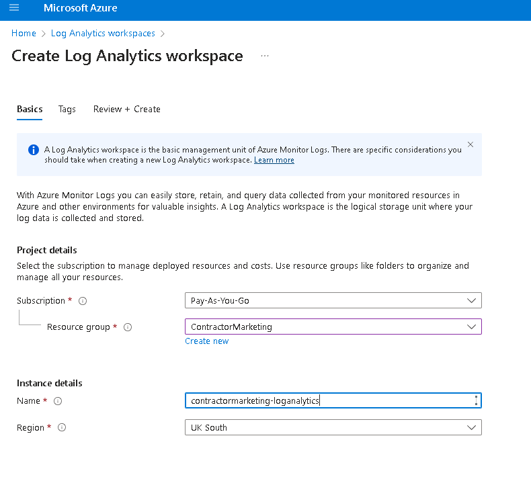The height and width of the screenshot is (477, 531).
Task: Click the blue information icon in the banner
Action: 34,150
